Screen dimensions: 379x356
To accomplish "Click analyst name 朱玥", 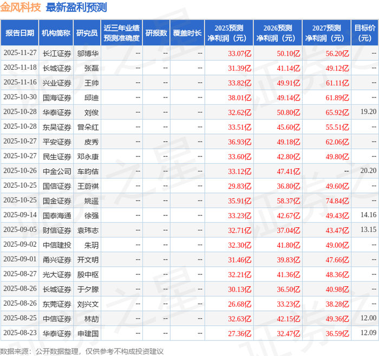I will pos(92,245).
